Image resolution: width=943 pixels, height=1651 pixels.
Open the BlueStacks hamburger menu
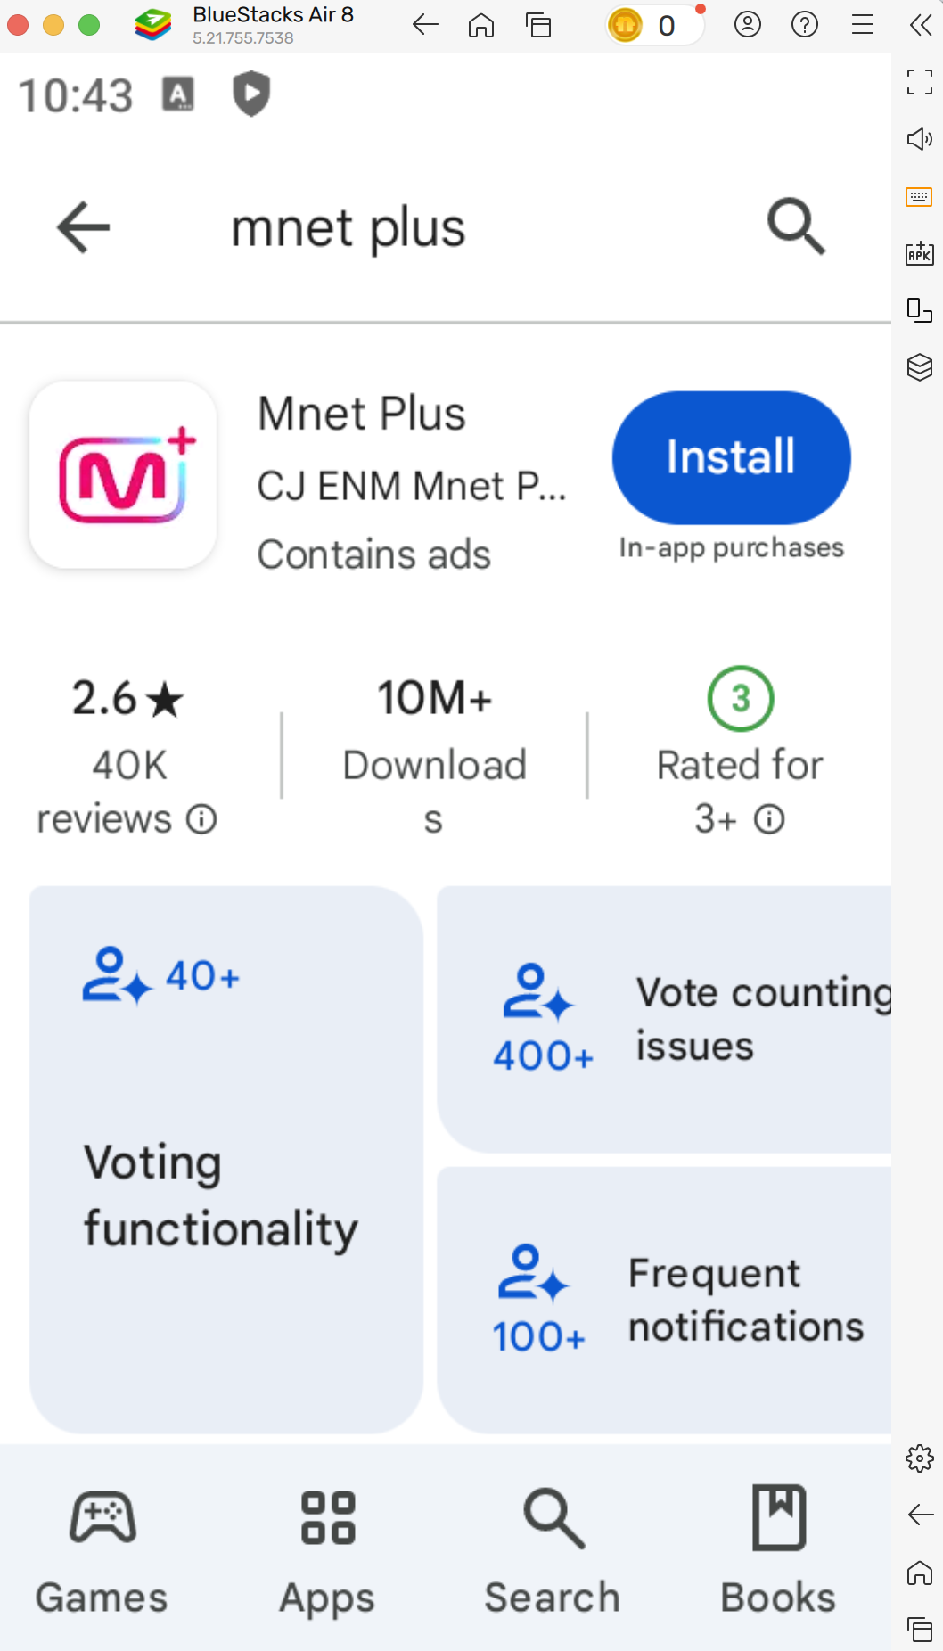(863, 25)
